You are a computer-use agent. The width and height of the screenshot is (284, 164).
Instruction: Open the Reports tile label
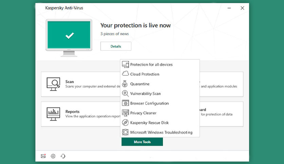pyautogui.click(x=72, y=111)
